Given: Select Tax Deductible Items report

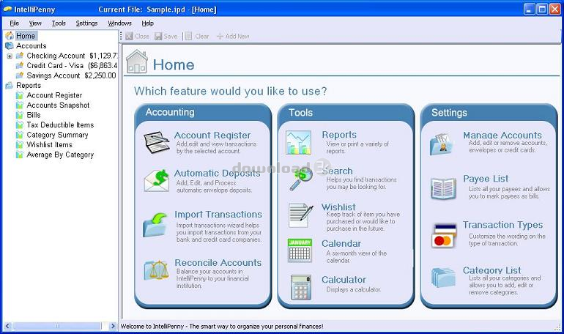Looking at the screenshot, I should tap(60, 125).
